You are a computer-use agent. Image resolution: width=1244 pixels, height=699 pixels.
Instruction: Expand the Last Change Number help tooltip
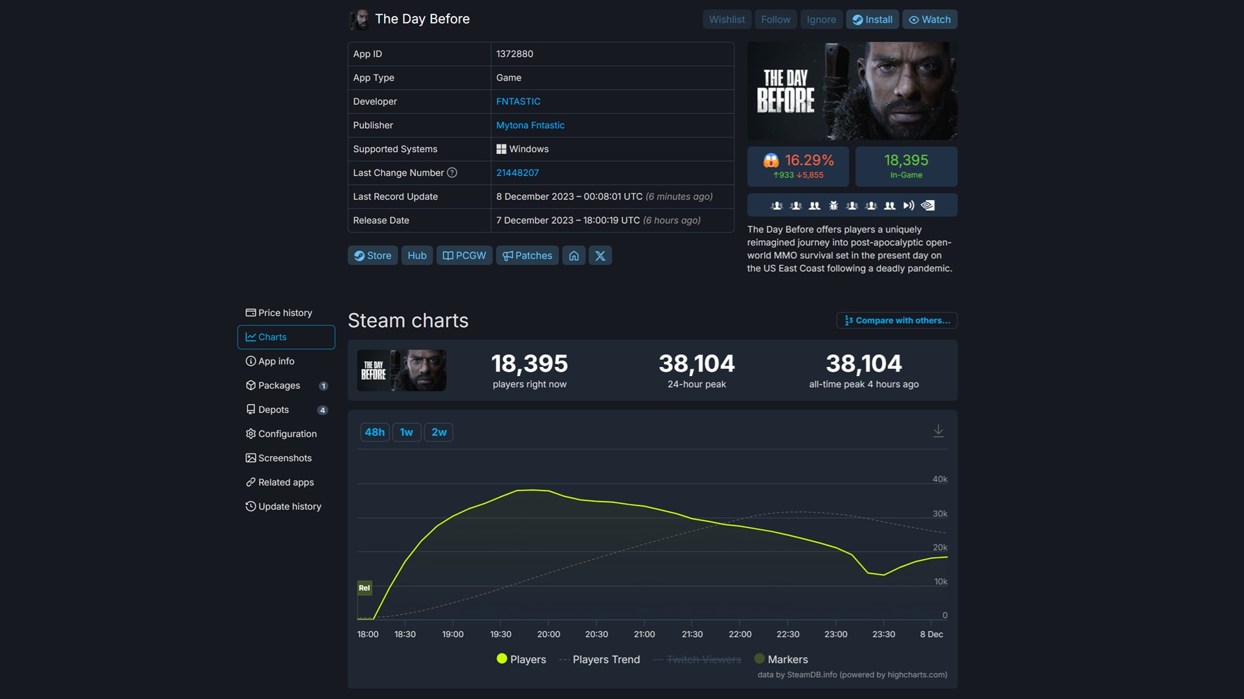tap(451, 173)
